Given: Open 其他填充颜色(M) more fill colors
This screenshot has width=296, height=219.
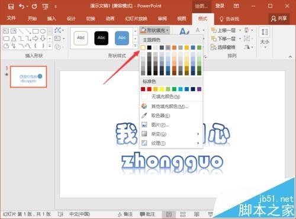Looking at the screenshot, I should pos(171,107).
